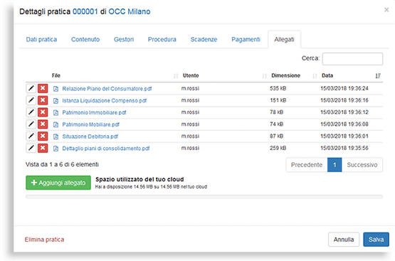Edit Relazione Piano del Consumatore.pdf with pencil icon

(31, 88)
